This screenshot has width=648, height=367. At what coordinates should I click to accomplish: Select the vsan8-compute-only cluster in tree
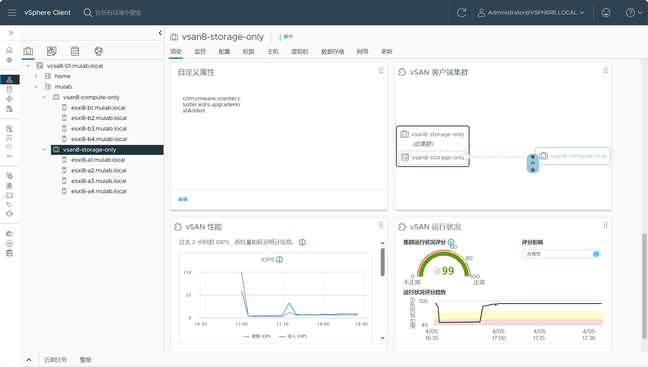[91, 97]
